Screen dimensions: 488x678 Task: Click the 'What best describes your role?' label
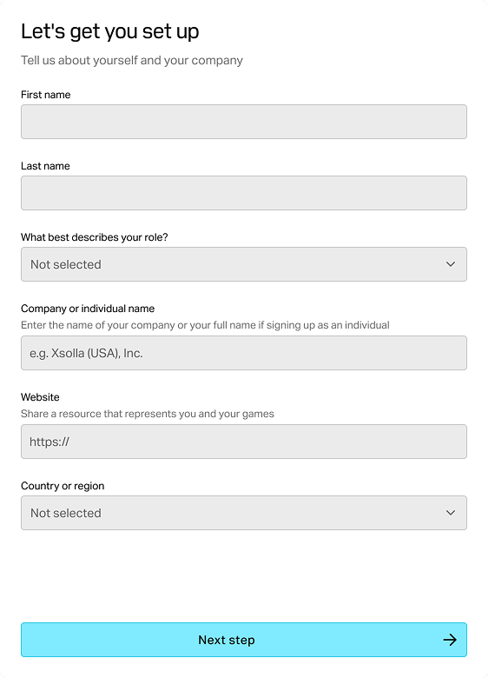[x=94, y=237]
